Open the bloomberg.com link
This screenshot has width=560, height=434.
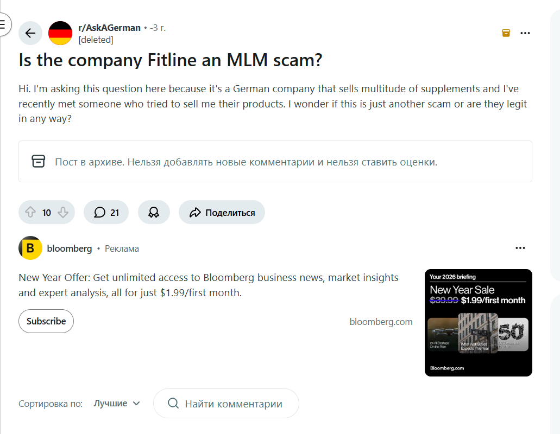pos(381,322)
